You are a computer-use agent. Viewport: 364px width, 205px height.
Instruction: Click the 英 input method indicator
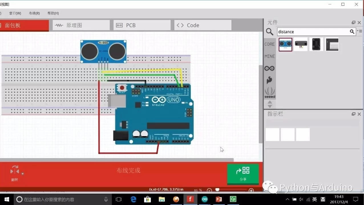[x=314, y=199]
